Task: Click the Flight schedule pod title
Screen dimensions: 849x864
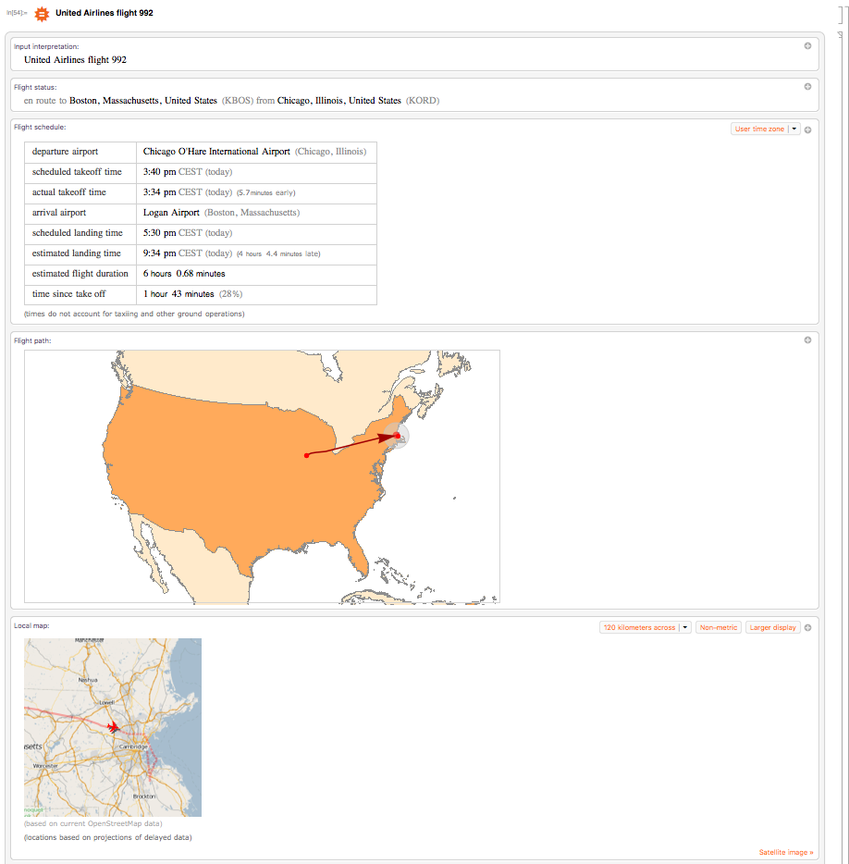Action: pos(40,128)
